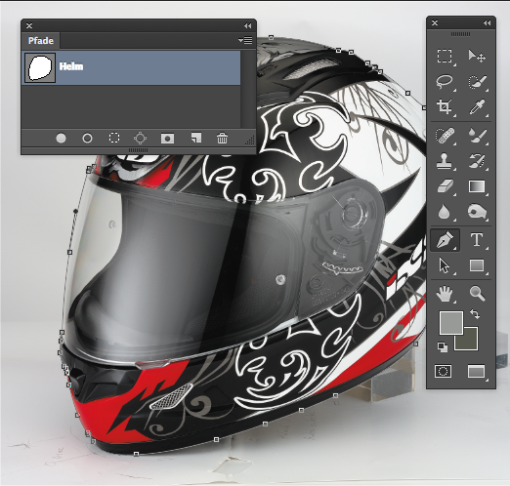Reset default foreground and background colors
Image resolution: width=510 pixels, height=486 pixels.
click(443, 347)
